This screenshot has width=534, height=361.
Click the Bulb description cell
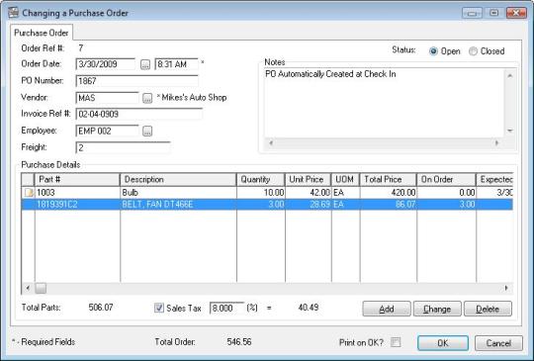pos(178,193)
